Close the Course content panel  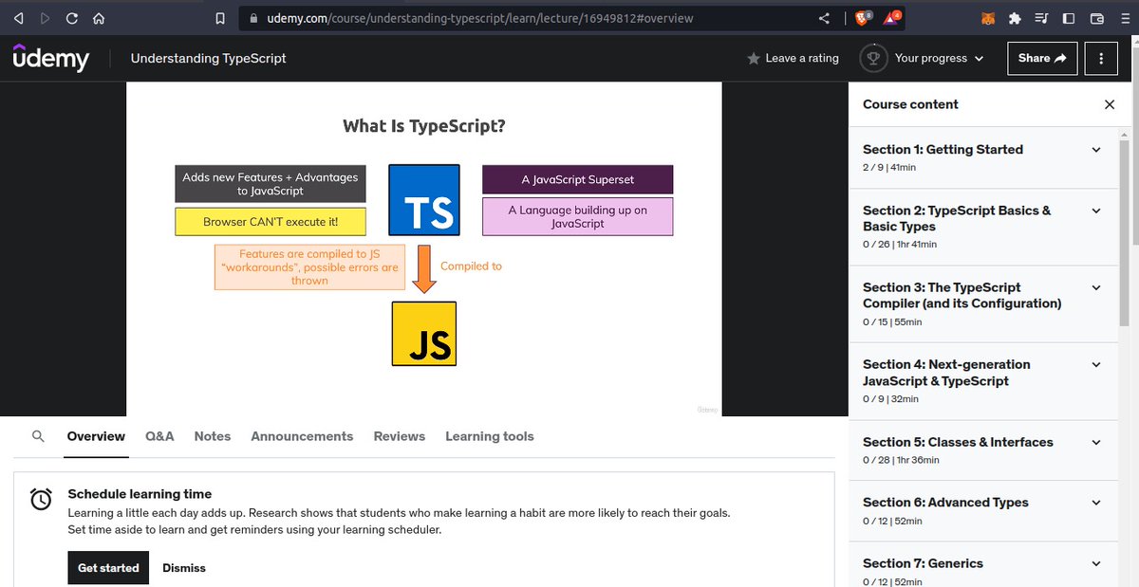[1110, 104]
